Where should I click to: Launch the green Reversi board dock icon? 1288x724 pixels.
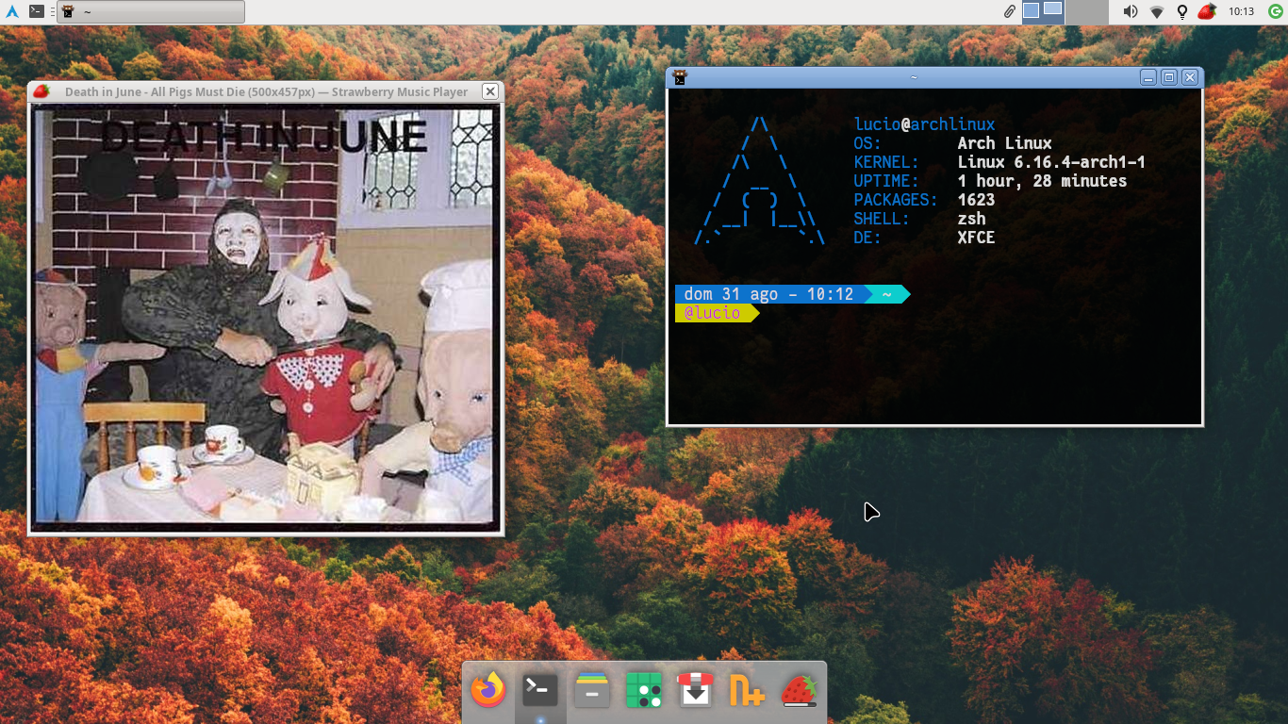(644, 690)
